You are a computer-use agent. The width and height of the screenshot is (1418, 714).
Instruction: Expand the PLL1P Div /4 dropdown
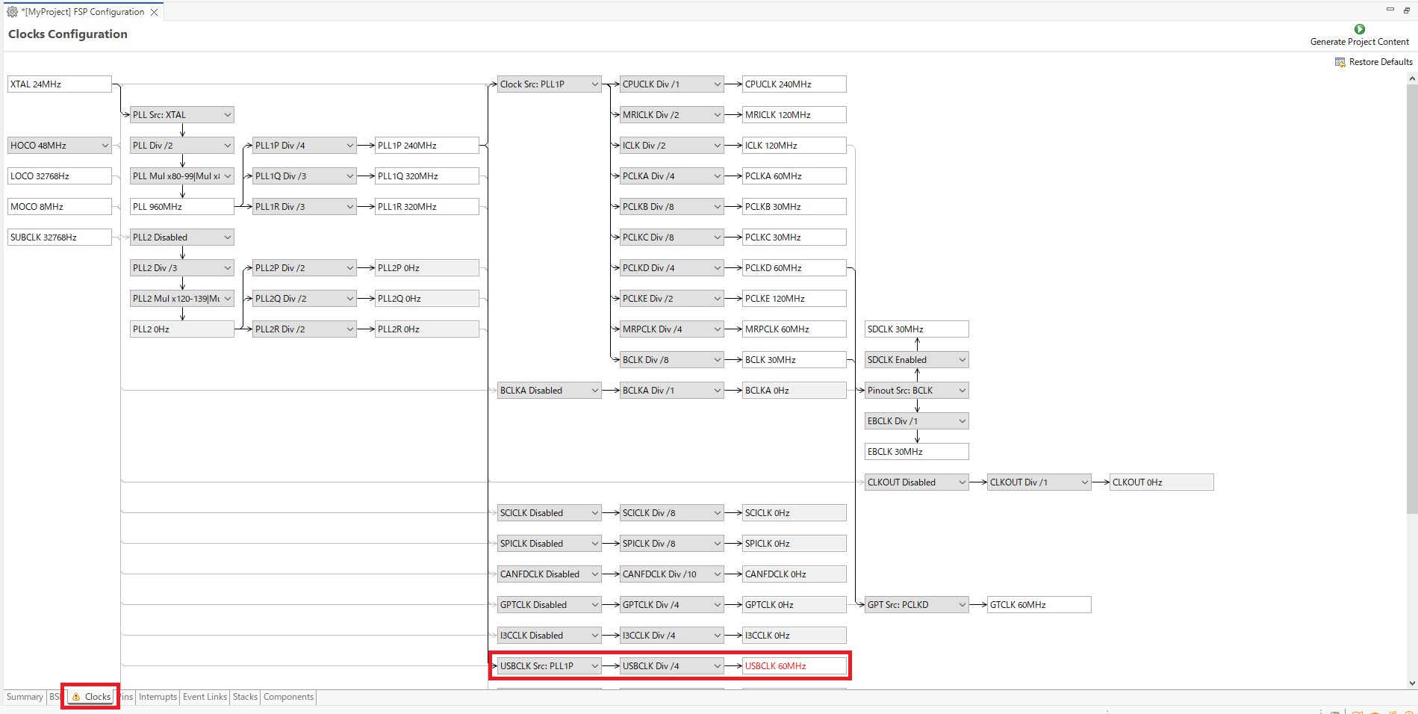click(x=305, y=146)
